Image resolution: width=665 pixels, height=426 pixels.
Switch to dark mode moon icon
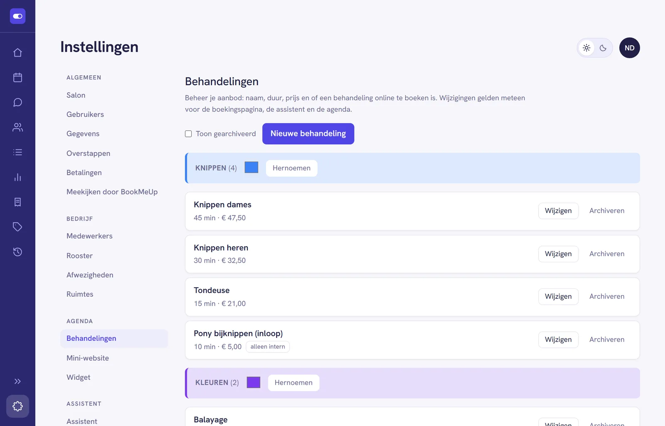[603, 48]
